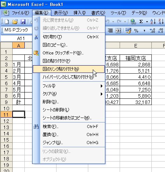165x172 pixels.
Task: Click the New workbook icon
Action: click(x=7, y=22)
